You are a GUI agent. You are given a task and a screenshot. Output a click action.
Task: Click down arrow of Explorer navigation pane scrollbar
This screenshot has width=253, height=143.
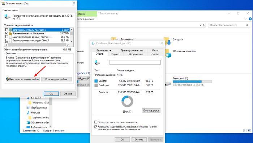coord(51,126)
